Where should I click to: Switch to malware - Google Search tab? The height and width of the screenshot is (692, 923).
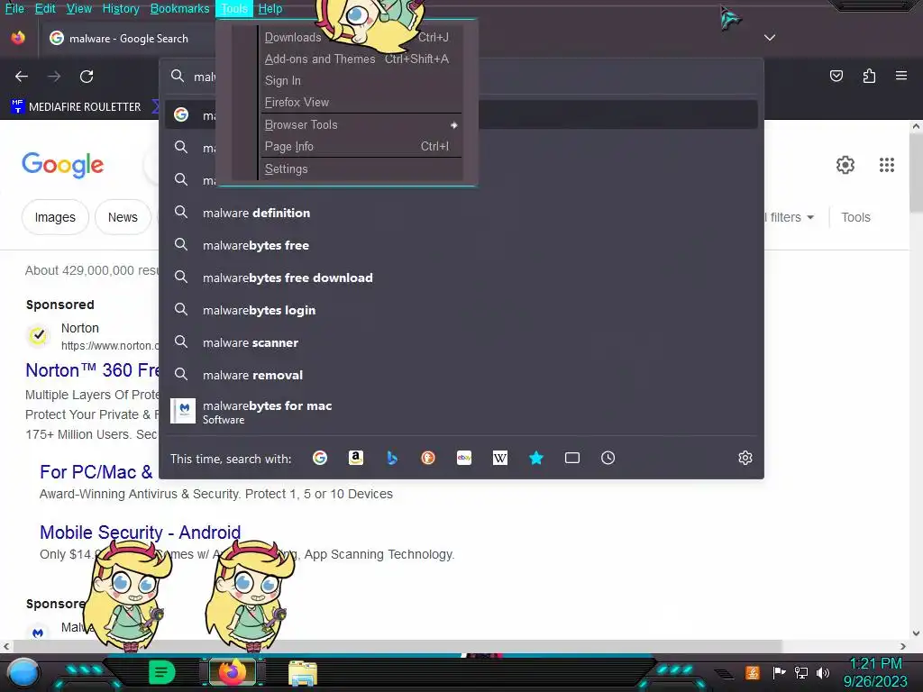126,38
